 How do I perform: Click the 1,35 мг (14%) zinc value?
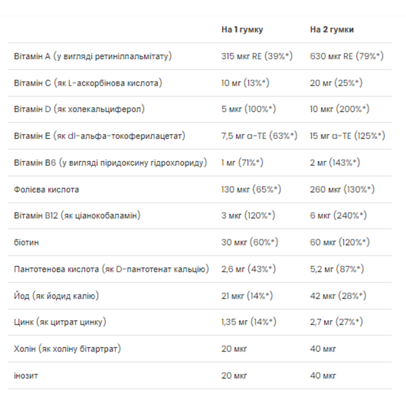249,322
